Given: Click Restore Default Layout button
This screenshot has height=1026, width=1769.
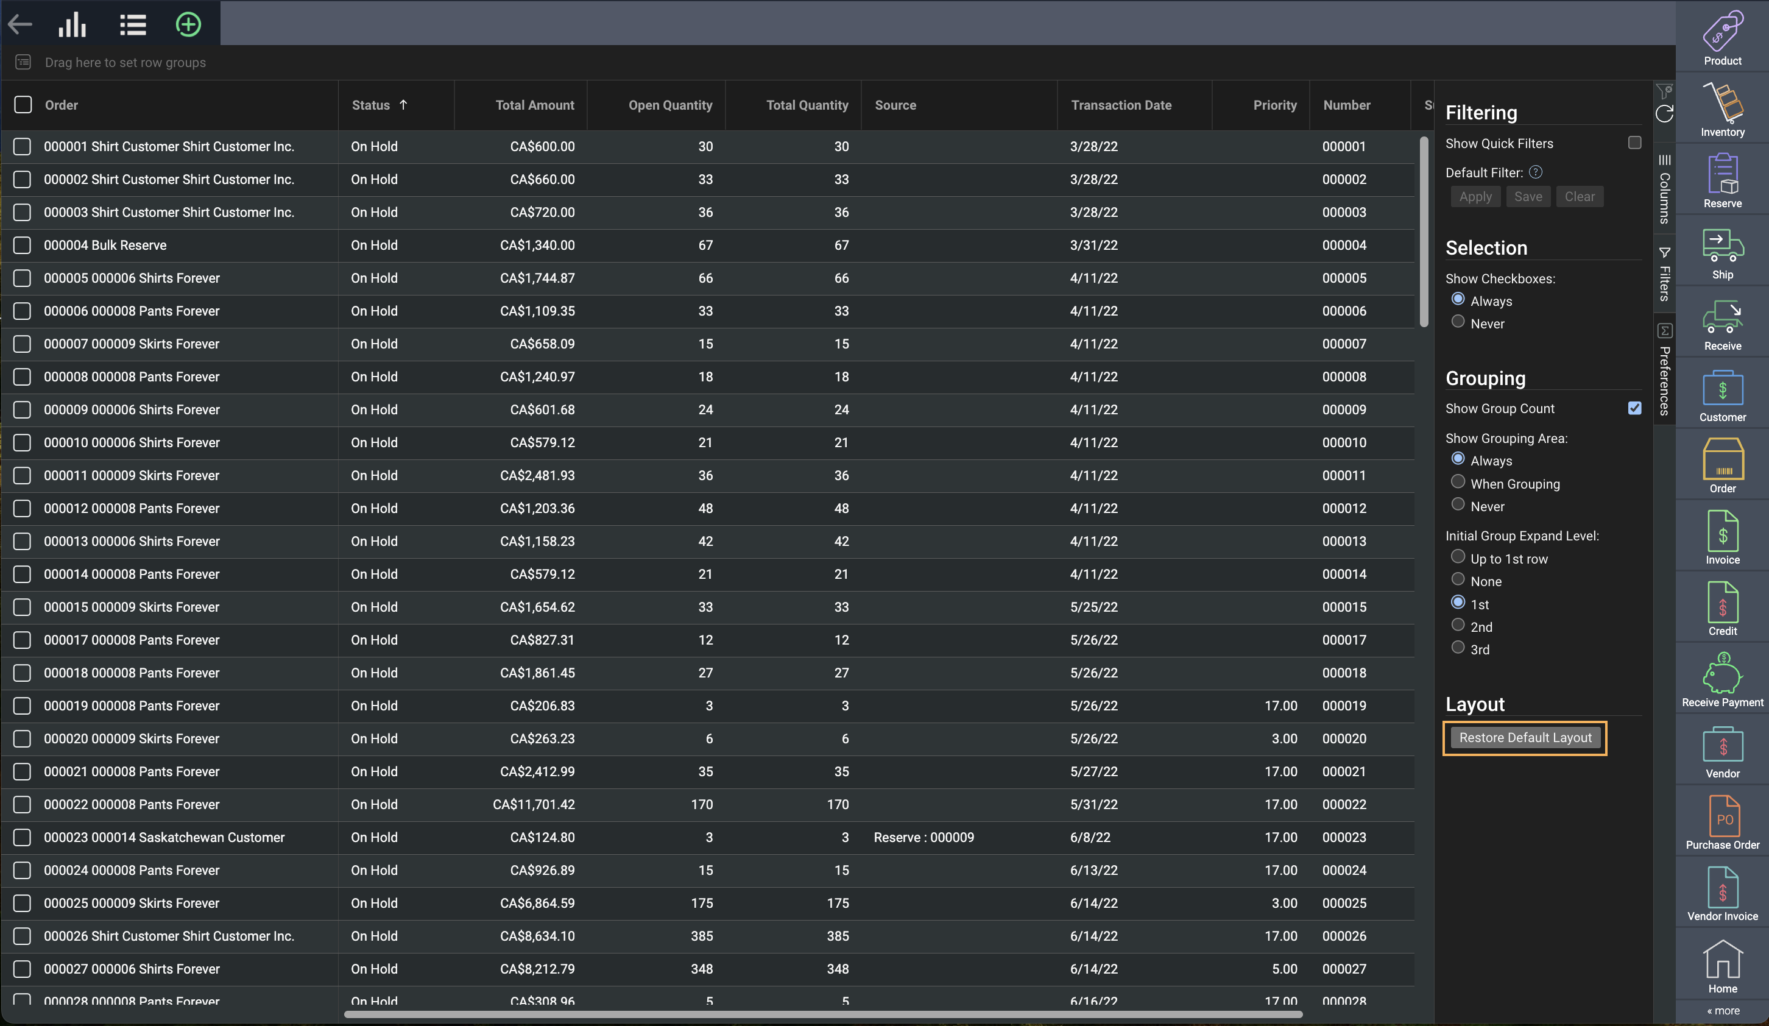Looking at the screenshot, I should (1525, 738).
